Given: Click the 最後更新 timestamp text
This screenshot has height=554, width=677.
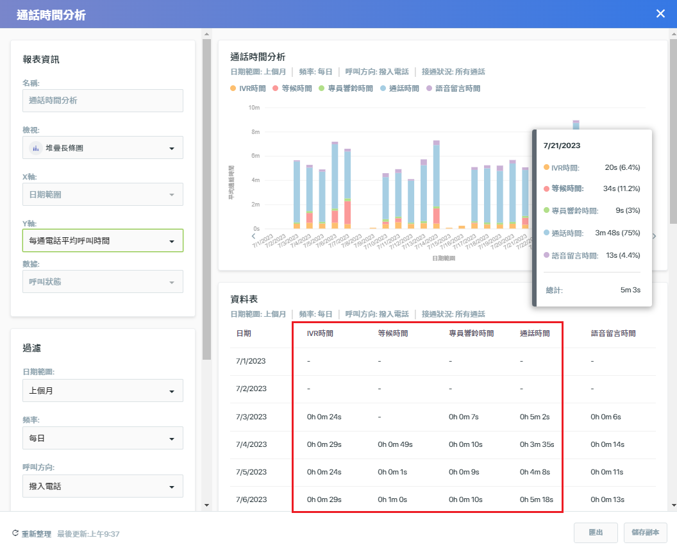Looking at the screenshot, I should tap(88, 533).
